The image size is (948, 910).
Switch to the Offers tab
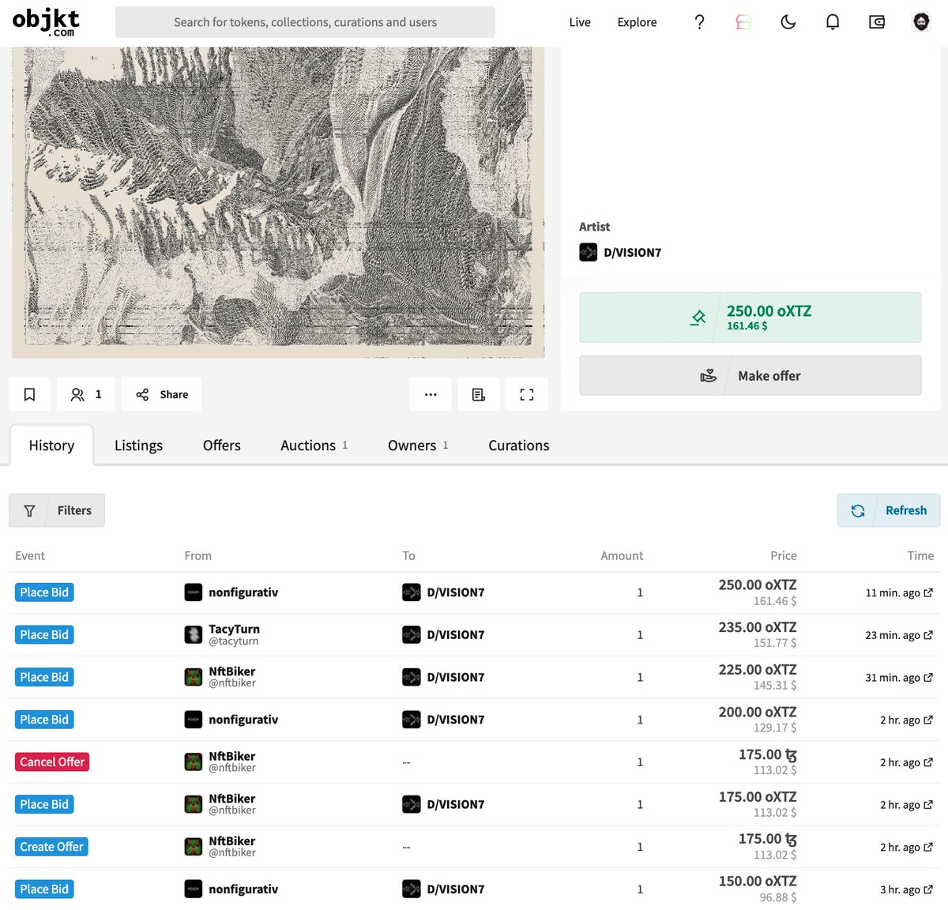(221, 446)
